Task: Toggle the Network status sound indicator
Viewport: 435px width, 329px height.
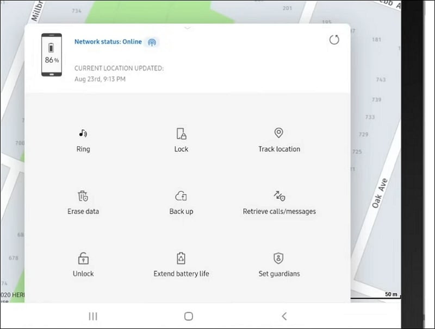Action: coord(151,42)
